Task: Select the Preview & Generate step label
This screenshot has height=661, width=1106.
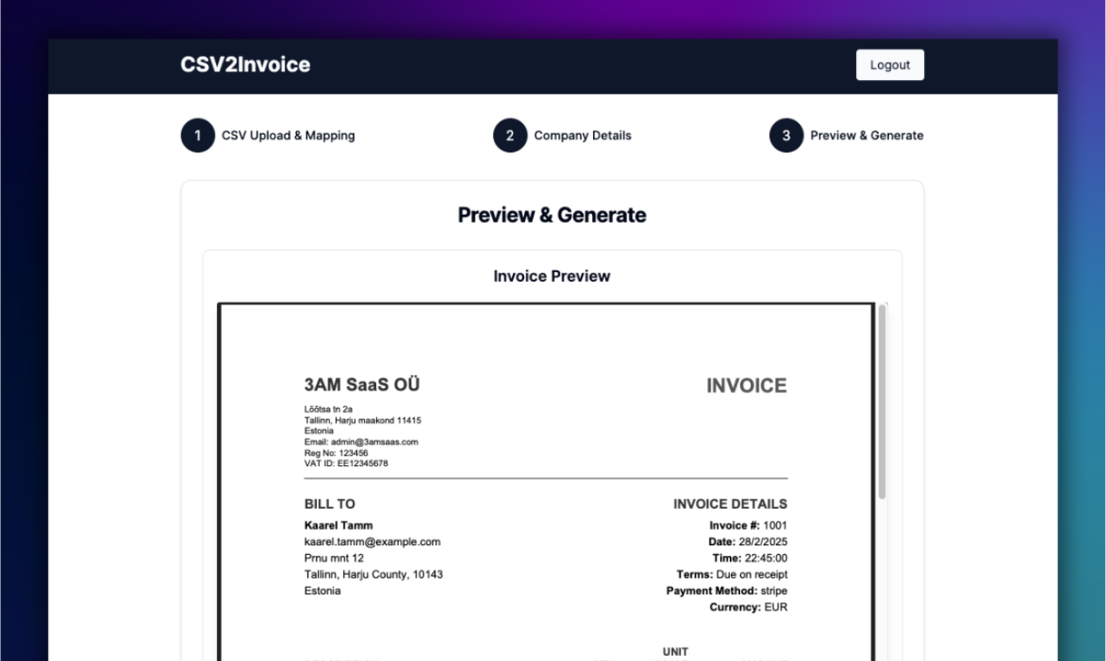Action: [867, 136]
